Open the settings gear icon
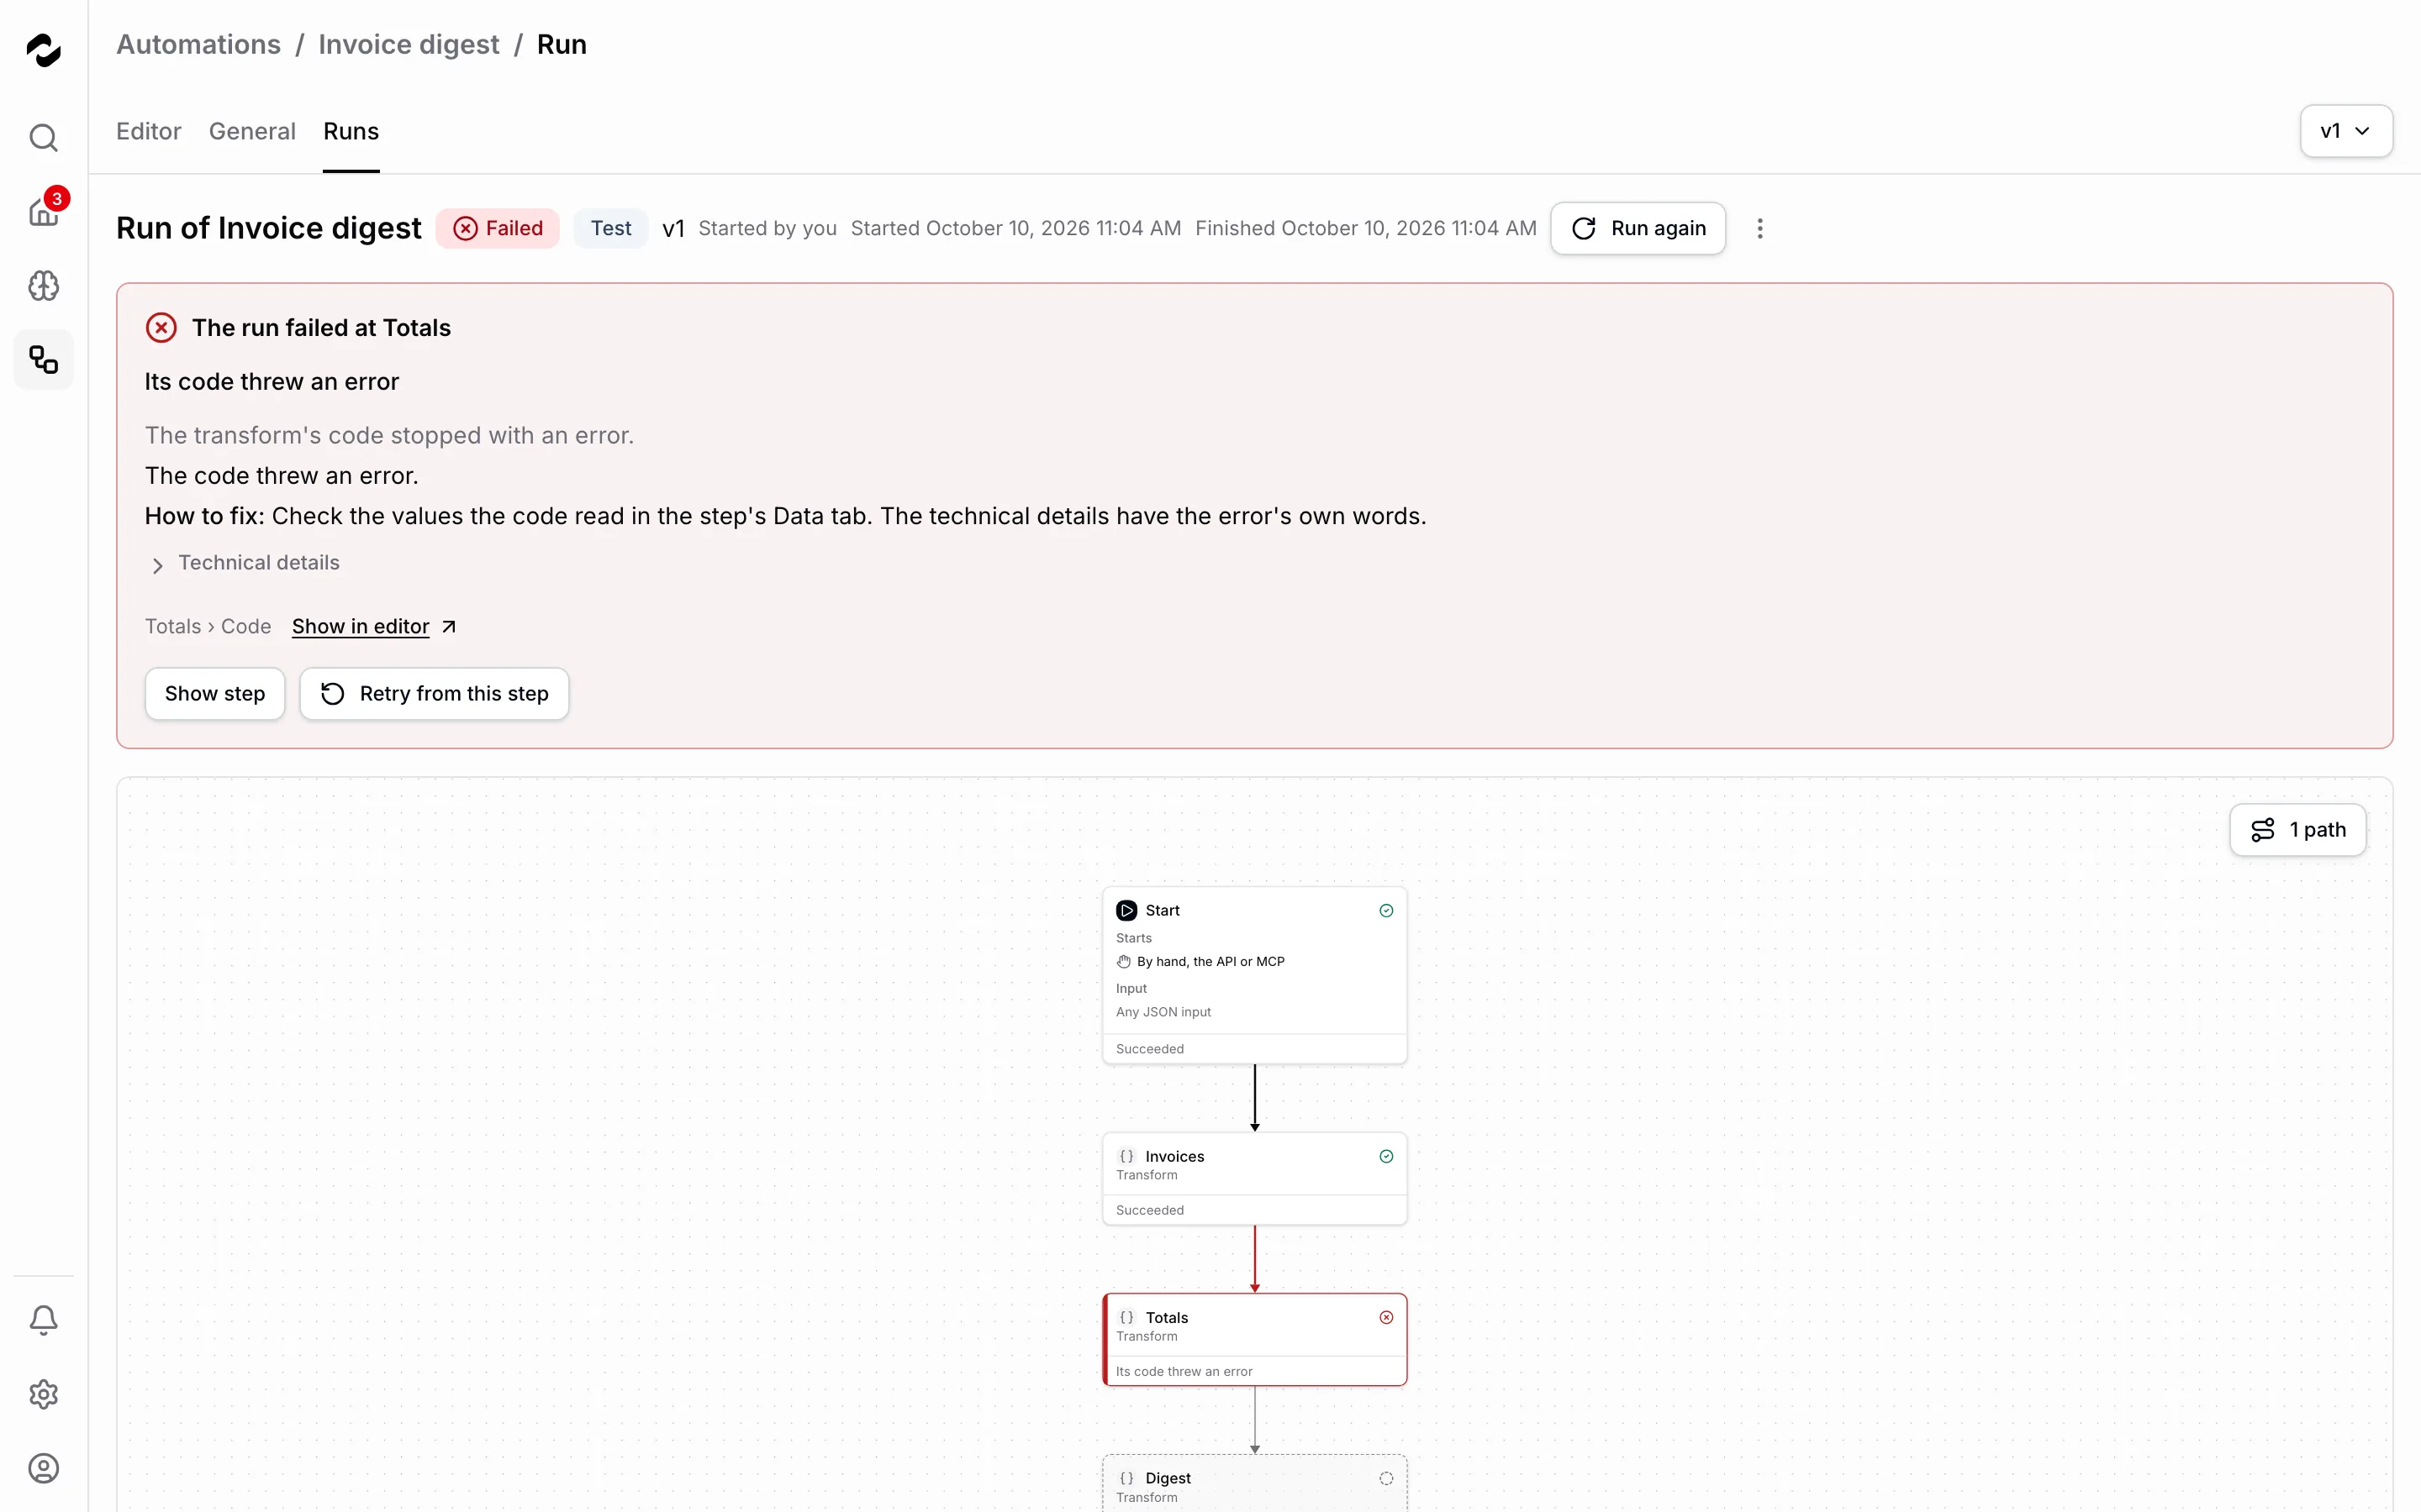2421x1512 pixels. click(x=43, y=1394)
